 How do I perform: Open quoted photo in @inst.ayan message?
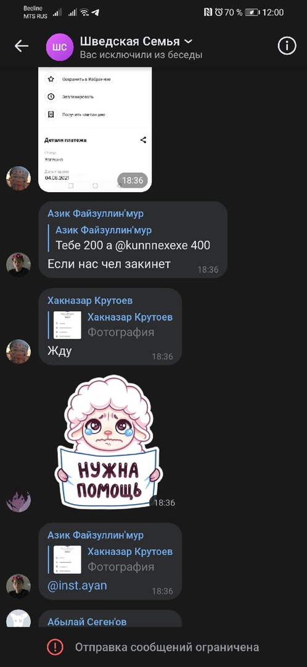68,560
